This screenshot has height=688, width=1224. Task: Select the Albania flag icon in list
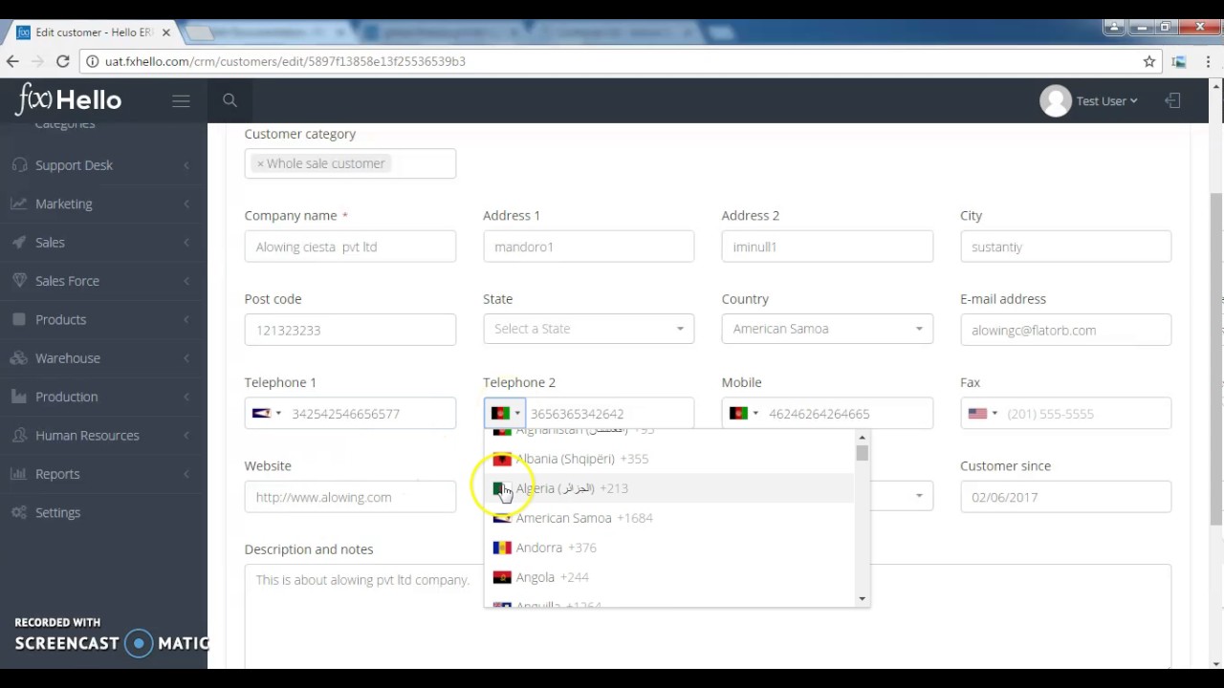point(502,459)
